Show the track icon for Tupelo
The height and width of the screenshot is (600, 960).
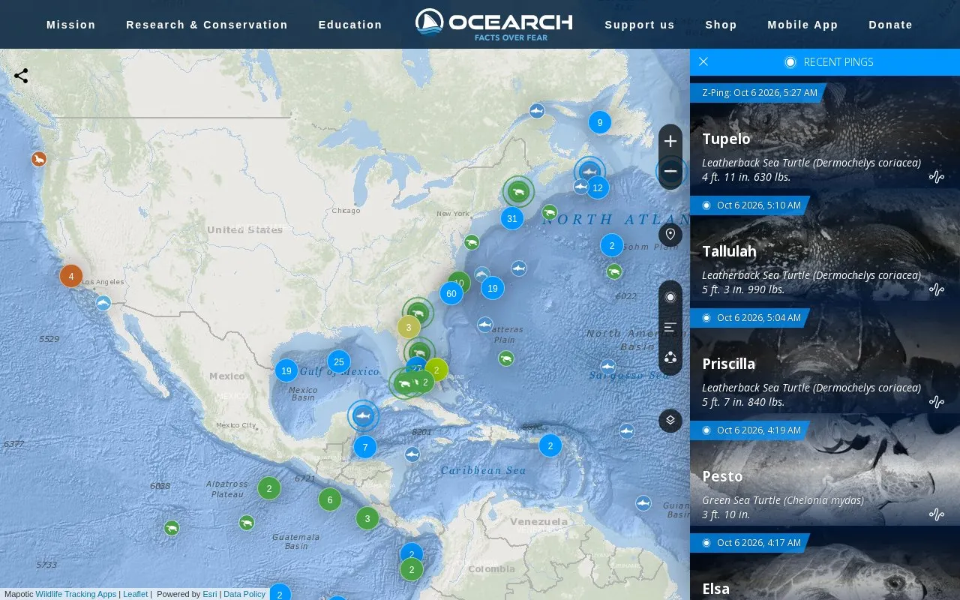click(937, 177)
